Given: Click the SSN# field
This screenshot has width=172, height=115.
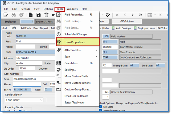Looking at the screenshot, I should coord(22,89).
